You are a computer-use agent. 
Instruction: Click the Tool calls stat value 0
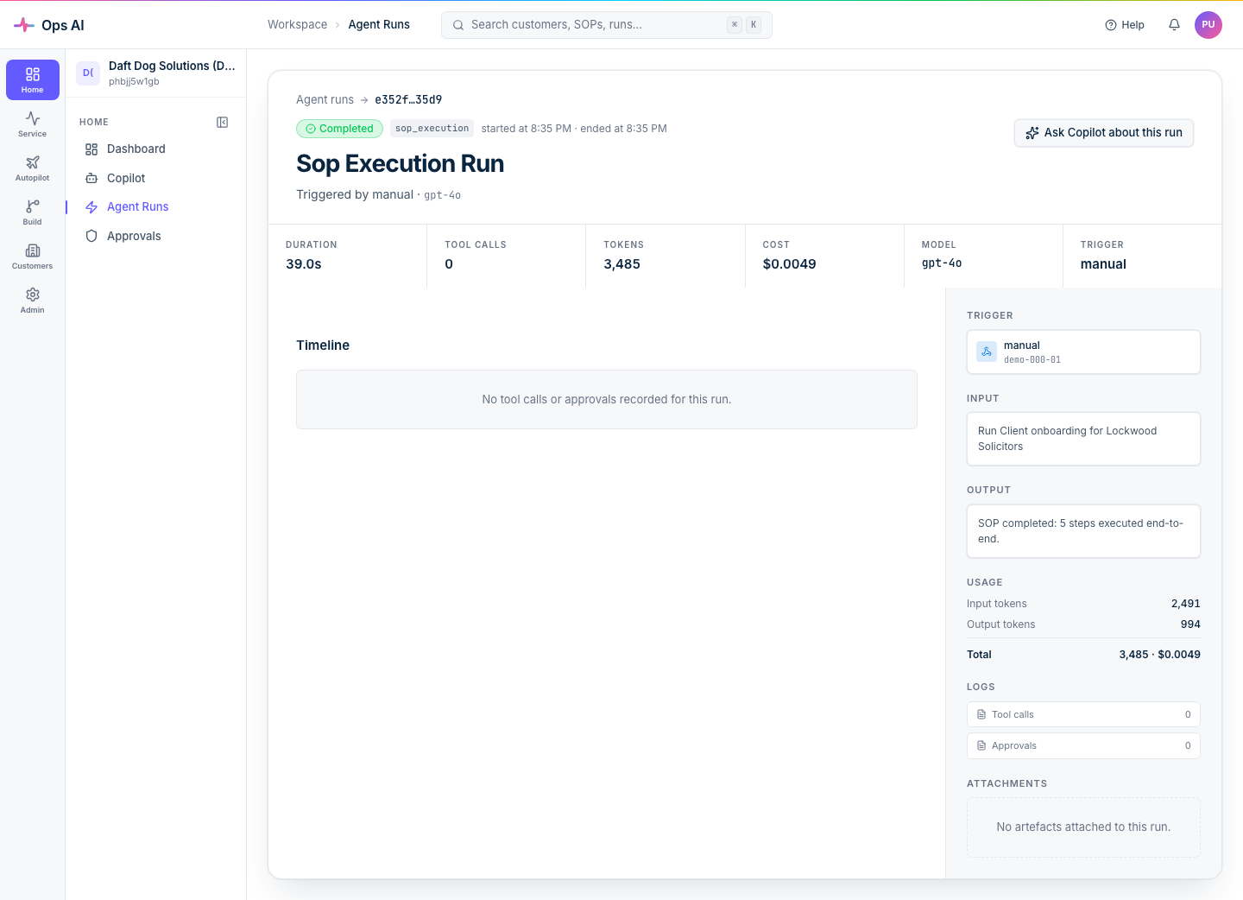[449, 264]
